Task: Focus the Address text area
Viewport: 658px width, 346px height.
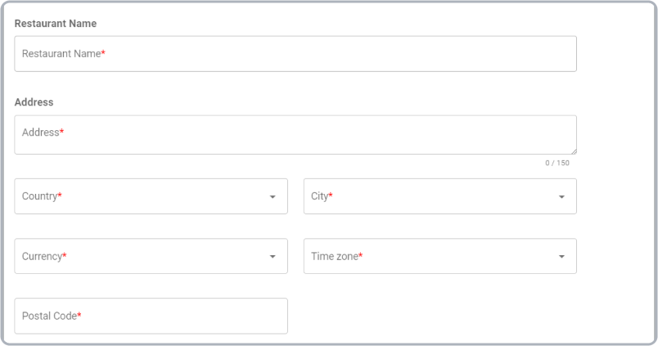Action: (x=295, y=134)
